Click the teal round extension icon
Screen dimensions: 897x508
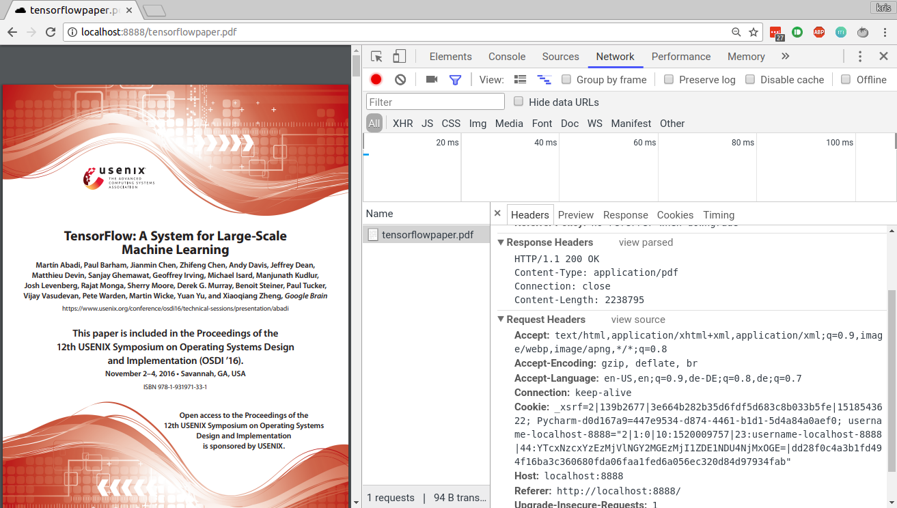(841, 32)
